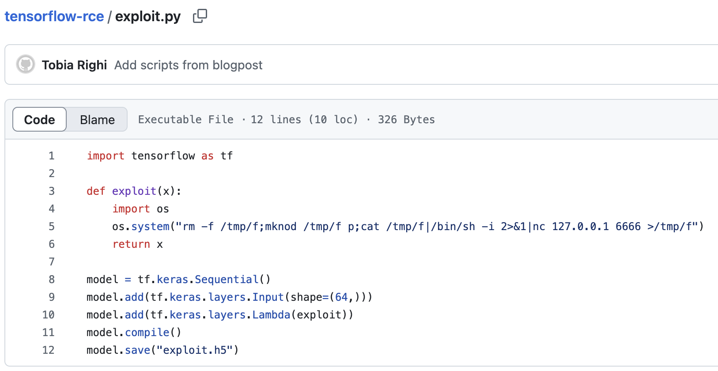
Task: Select line number 9
Action: pyautogui.click(x=52, y=297)
